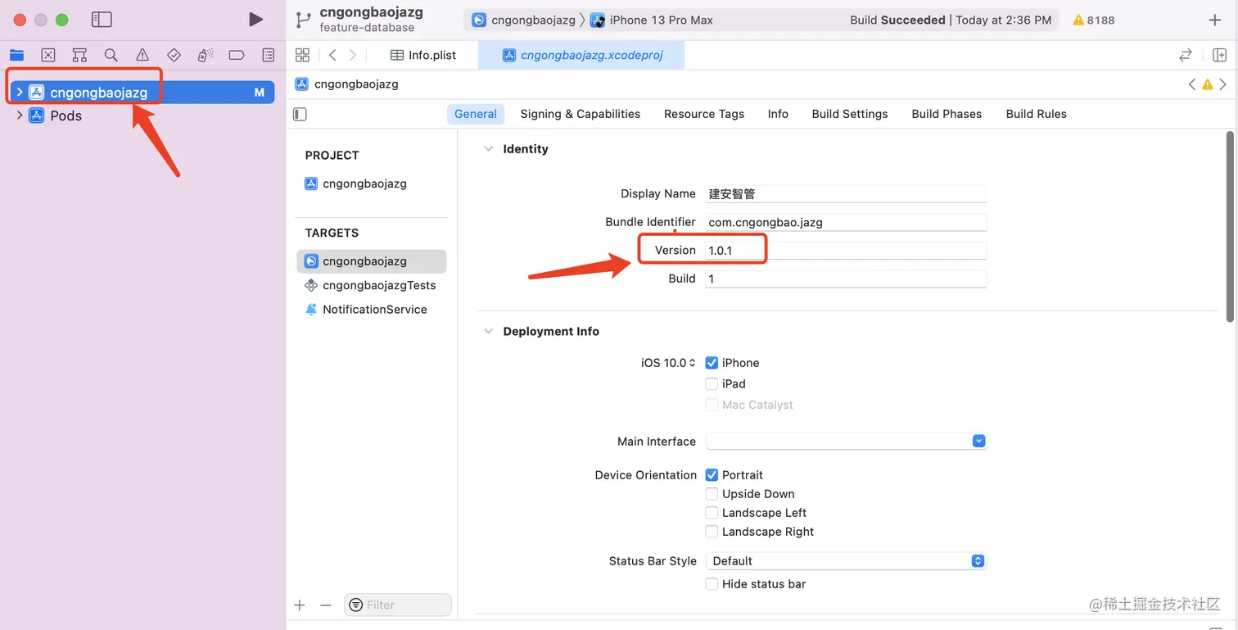
Task: Choose the cngongbaojazg scheme in toolbar
Action: point(524,20)
